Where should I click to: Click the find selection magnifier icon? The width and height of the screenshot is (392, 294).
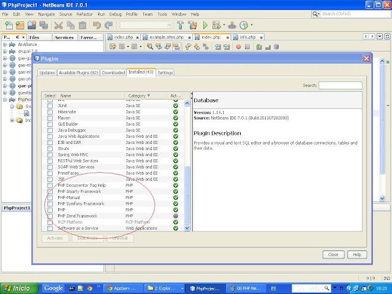[x=149, y=47]
